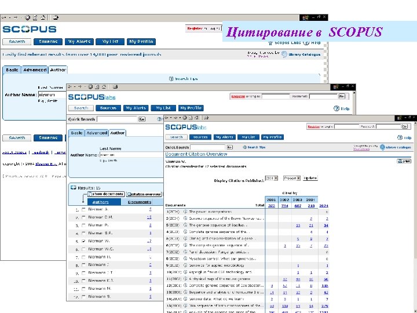Click the 'citation overview' button in results
The image size is (417, 313).
pos(144,194)
